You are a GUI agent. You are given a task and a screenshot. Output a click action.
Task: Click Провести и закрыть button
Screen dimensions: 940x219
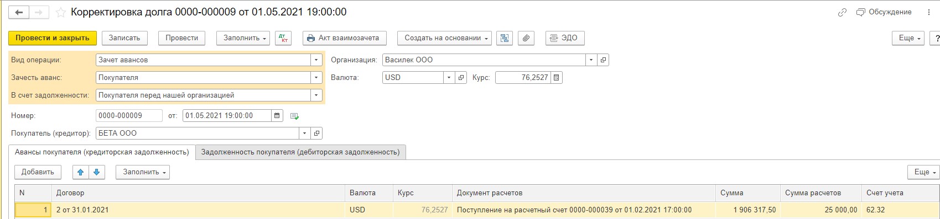pos(53,38)
